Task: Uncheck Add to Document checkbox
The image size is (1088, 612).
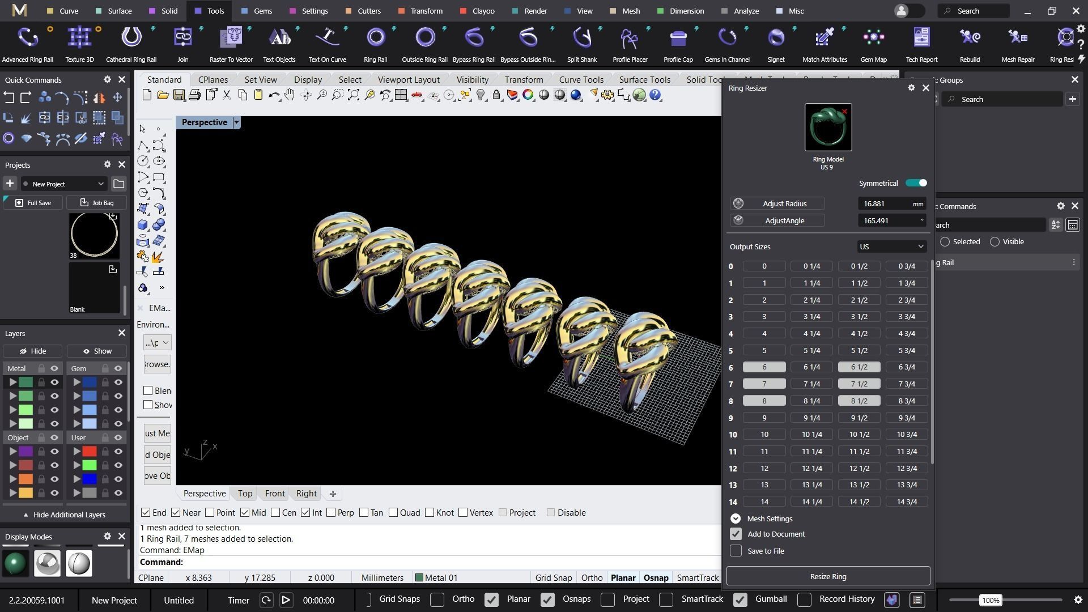Action: coord(736,534)
